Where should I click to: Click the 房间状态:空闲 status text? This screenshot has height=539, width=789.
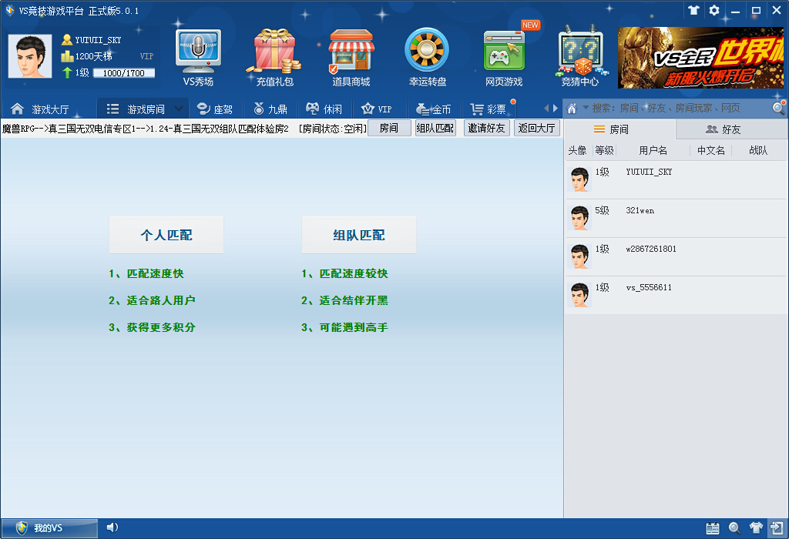[332, 129]
